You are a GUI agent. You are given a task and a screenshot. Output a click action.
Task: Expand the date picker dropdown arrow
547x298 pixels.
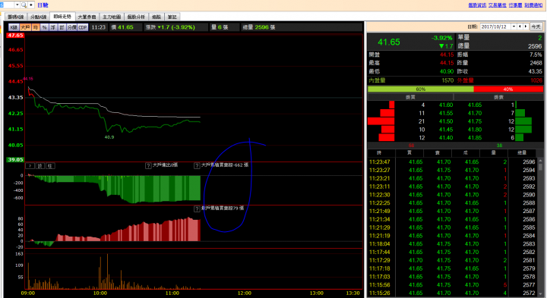pos(514,27)
